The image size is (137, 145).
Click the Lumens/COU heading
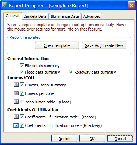pyautogui.click(x=21, y=78)
